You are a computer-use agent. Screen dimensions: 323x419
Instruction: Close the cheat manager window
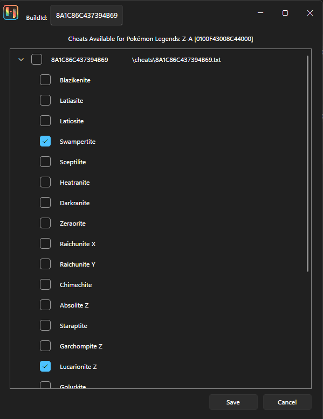point(310,13)
